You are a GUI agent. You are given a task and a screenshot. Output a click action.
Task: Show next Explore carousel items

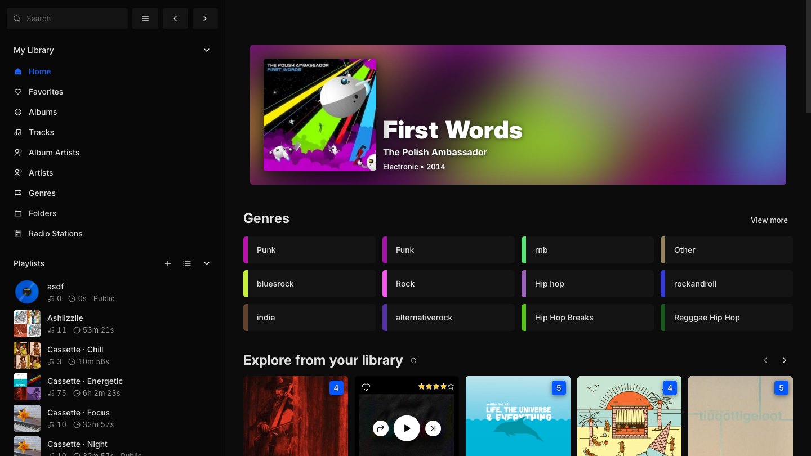pos(785,360)
